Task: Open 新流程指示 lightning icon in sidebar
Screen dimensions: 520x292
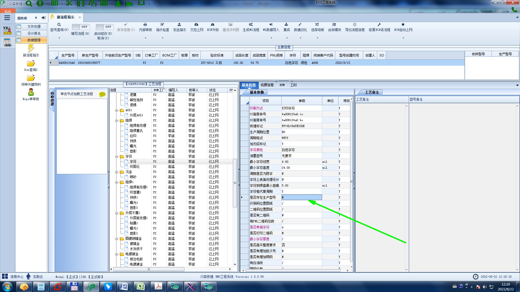Action: coord(31,49)
